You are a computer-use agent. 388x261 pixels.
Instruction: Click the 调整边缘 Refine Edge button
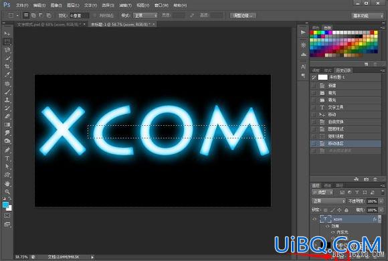pos(243,15)
